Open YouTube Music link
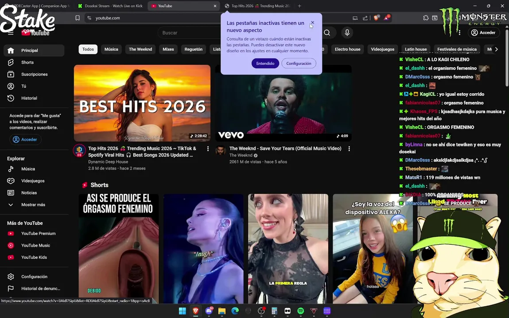 [34, 246]
